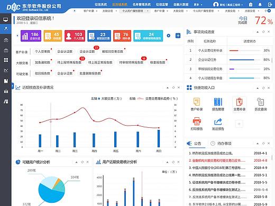The image size is (275, 206).
Task: Collapse the 快捷功能入口 panel
Action: click(258, 88)
